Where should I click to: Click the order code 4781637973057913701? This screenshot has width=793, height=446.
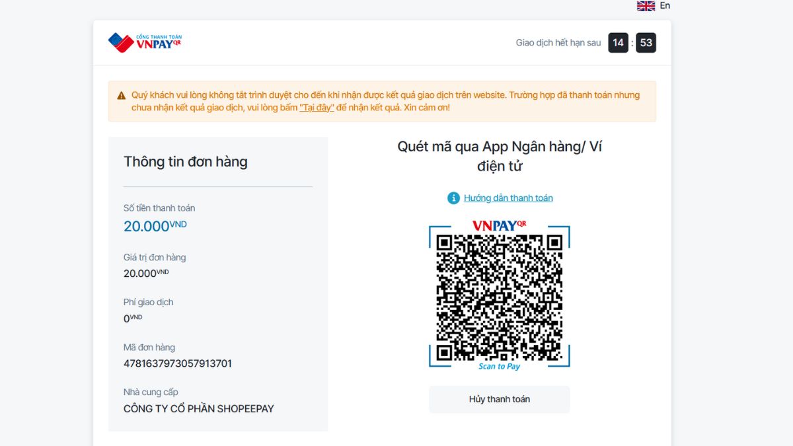178,363
